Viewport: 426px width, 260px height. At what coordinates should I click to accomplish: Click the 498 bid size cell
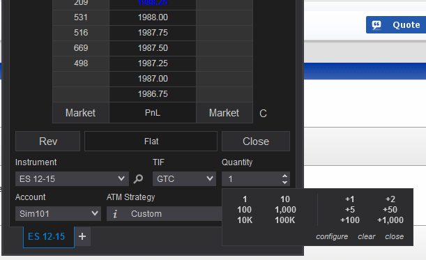[x=81, y=63]
